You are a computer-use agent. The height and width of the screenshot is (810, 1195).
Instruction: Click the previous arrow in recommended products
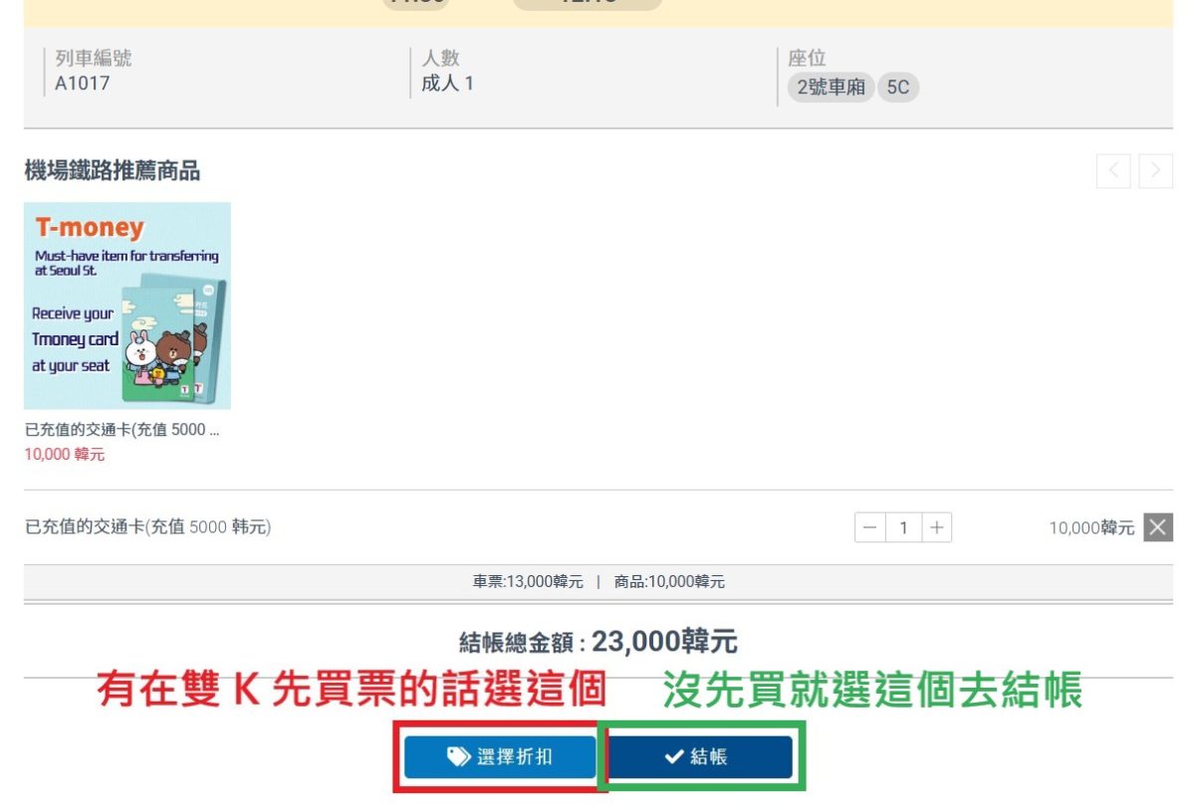[1112, 171]
